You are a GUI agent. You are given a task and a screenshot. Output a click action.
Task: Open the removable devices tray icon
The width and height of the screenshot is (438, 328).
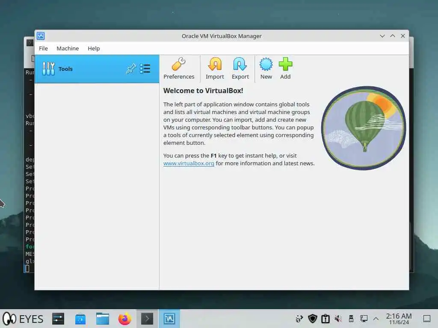pos(351,319)
